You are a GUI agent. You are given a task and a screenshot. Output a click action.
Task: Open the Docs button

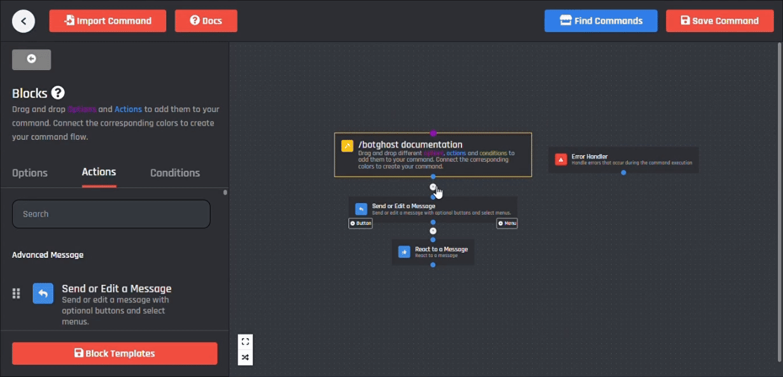pos(206,21)
